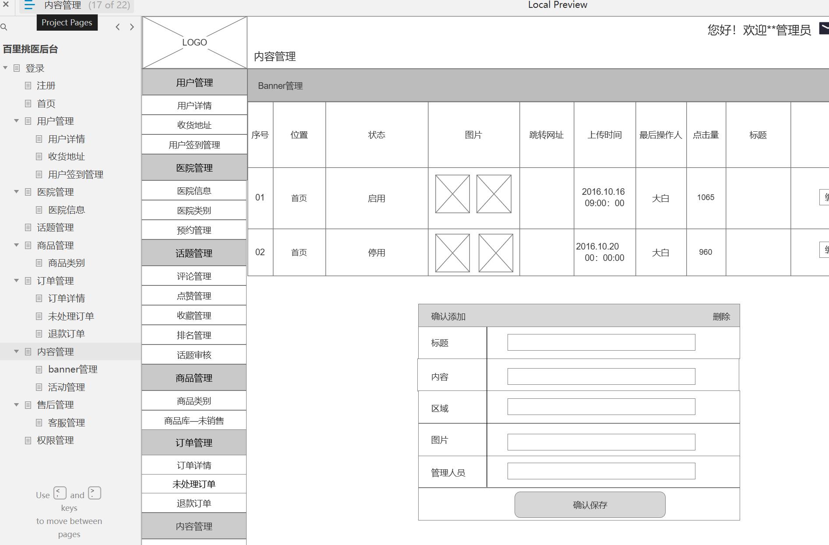This screenshot has height=545, width=829.
Task: Open 客服管理 in the sidebar page tree
Action: click(67, 423)
